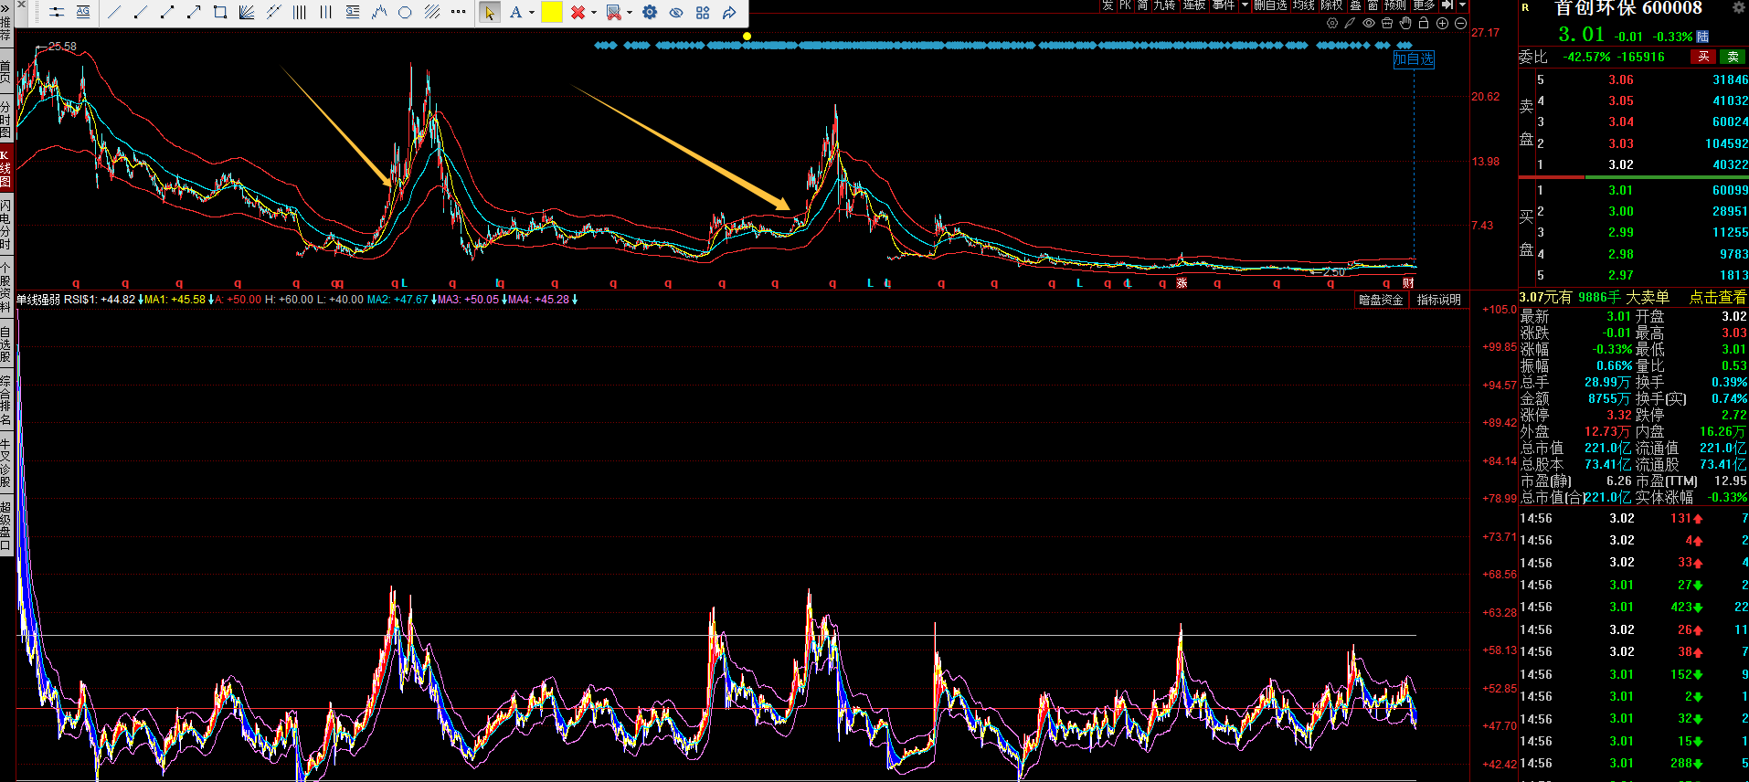1749x782 pixels.
Task: Switch to 分时图 sidebar tab
Action: tap(5, 119)
